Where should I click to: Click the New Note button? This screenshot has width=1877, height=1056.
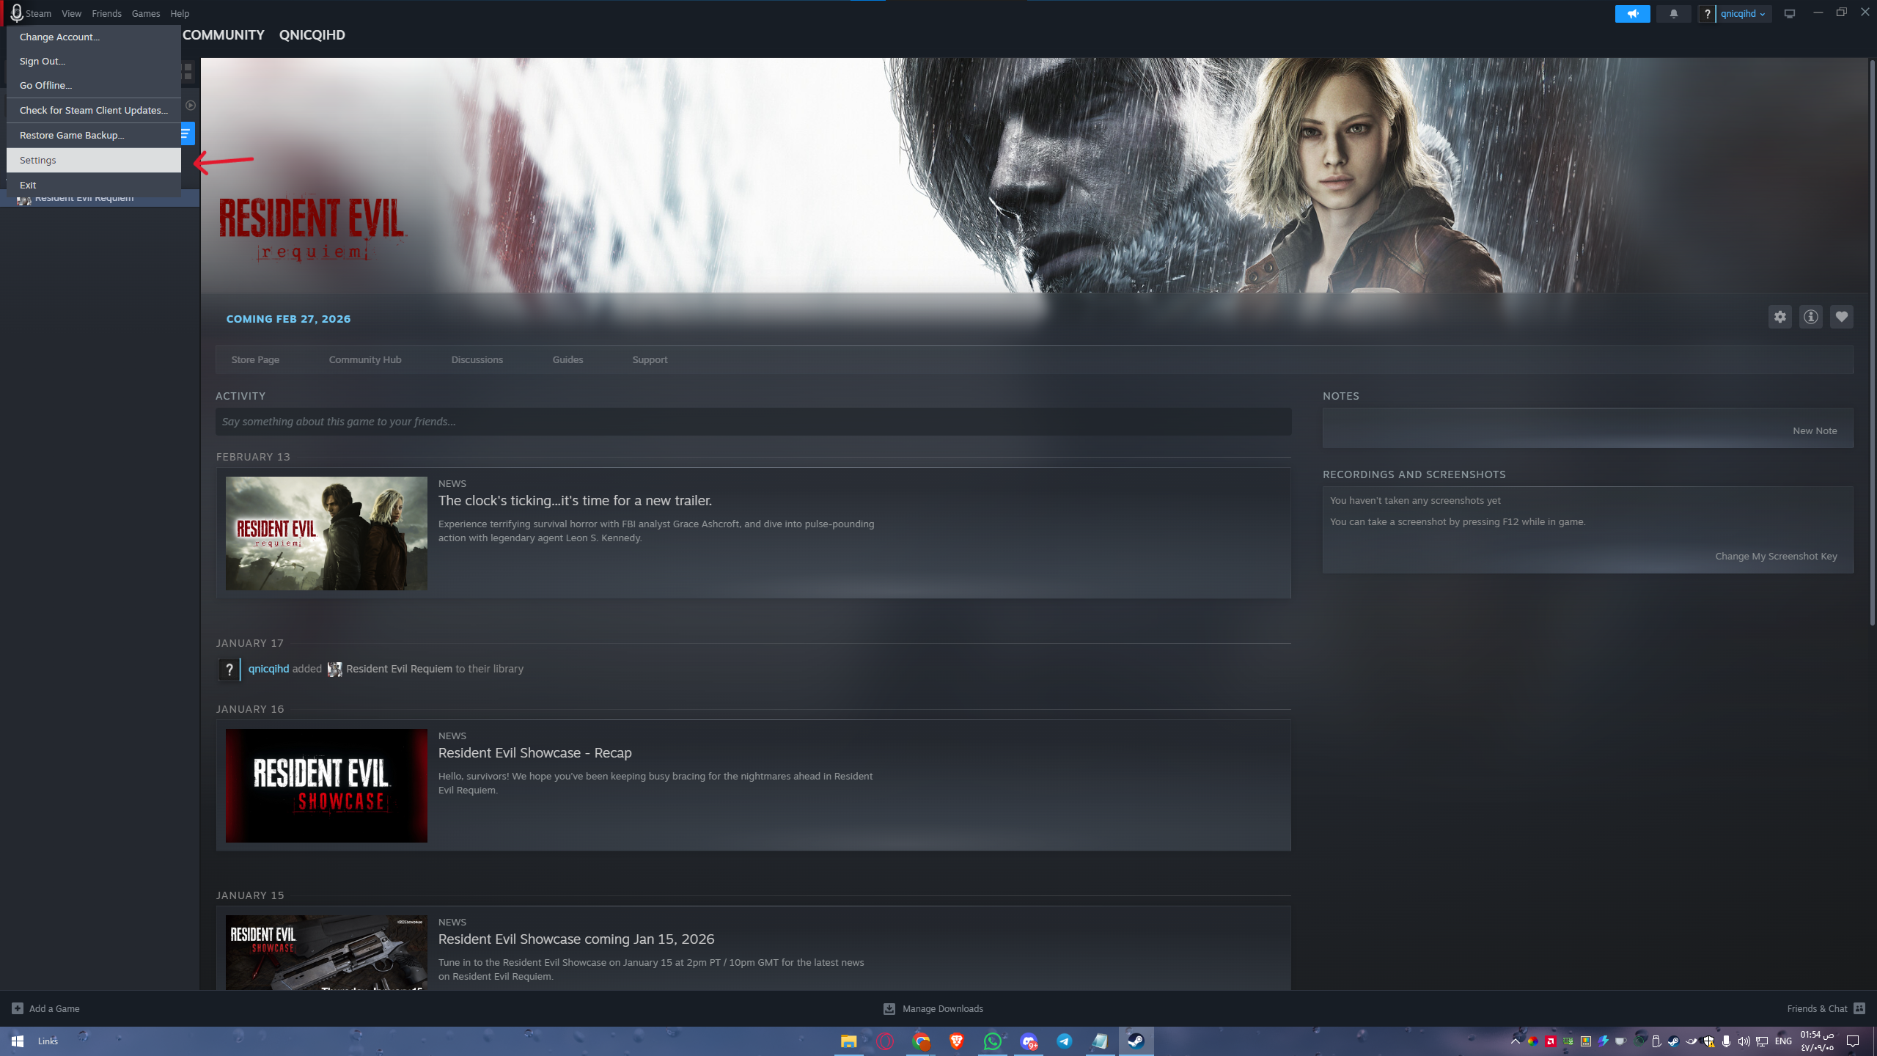1814,430
